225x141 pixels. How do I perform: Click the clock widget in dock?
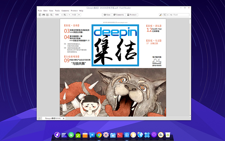(161, 135)
